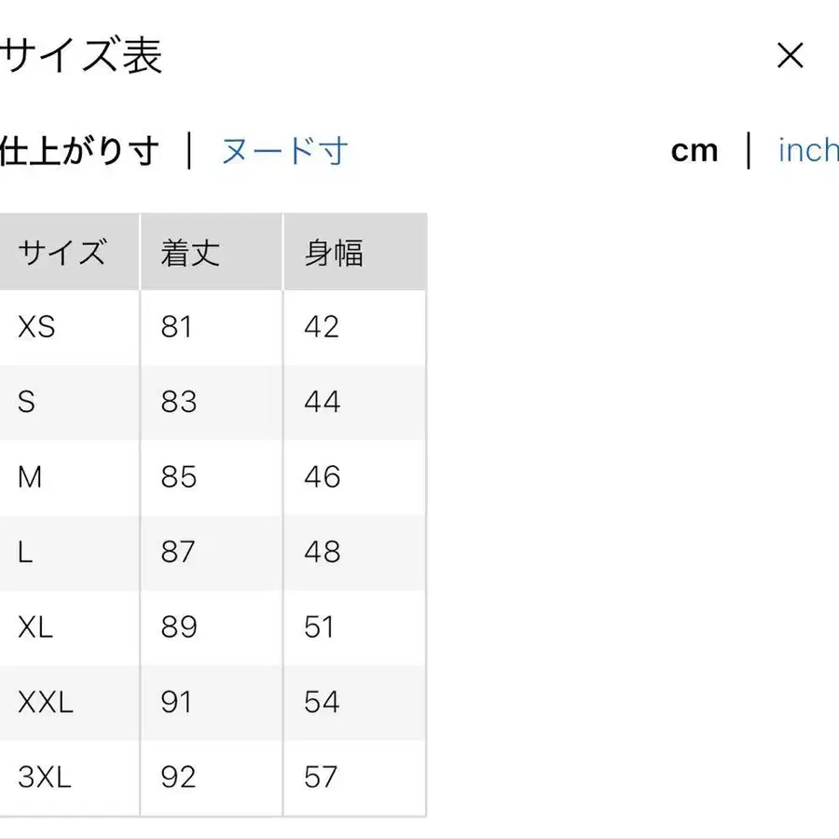Close the サイズ表 size chart dialog
The width and height of the screenshot is (839, 839).
coord(791,56)
